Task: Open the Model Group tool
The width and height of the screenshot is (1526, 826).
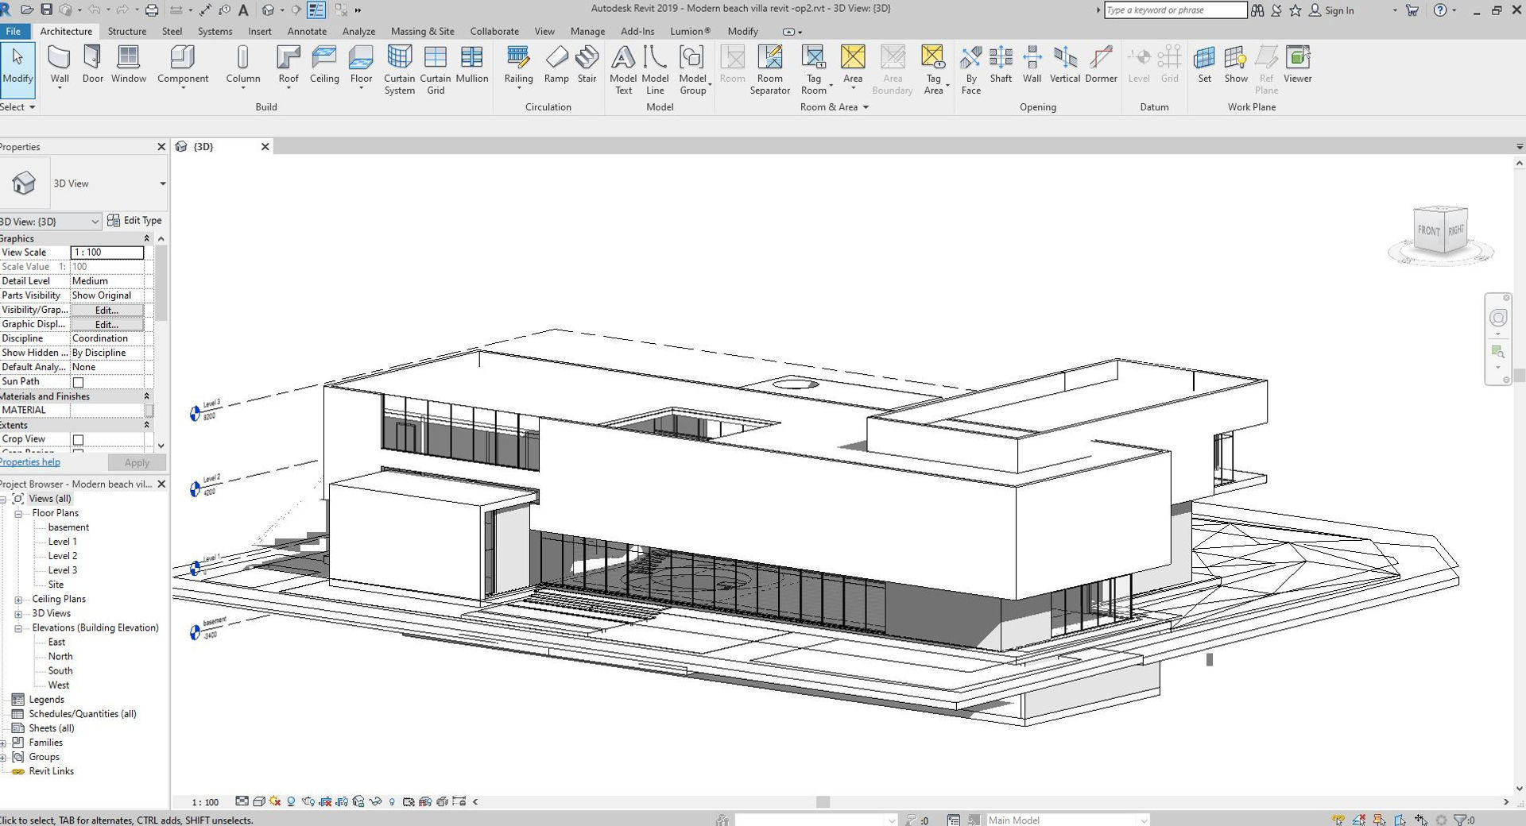Action: pyautogui.click(x=692, y=70)
